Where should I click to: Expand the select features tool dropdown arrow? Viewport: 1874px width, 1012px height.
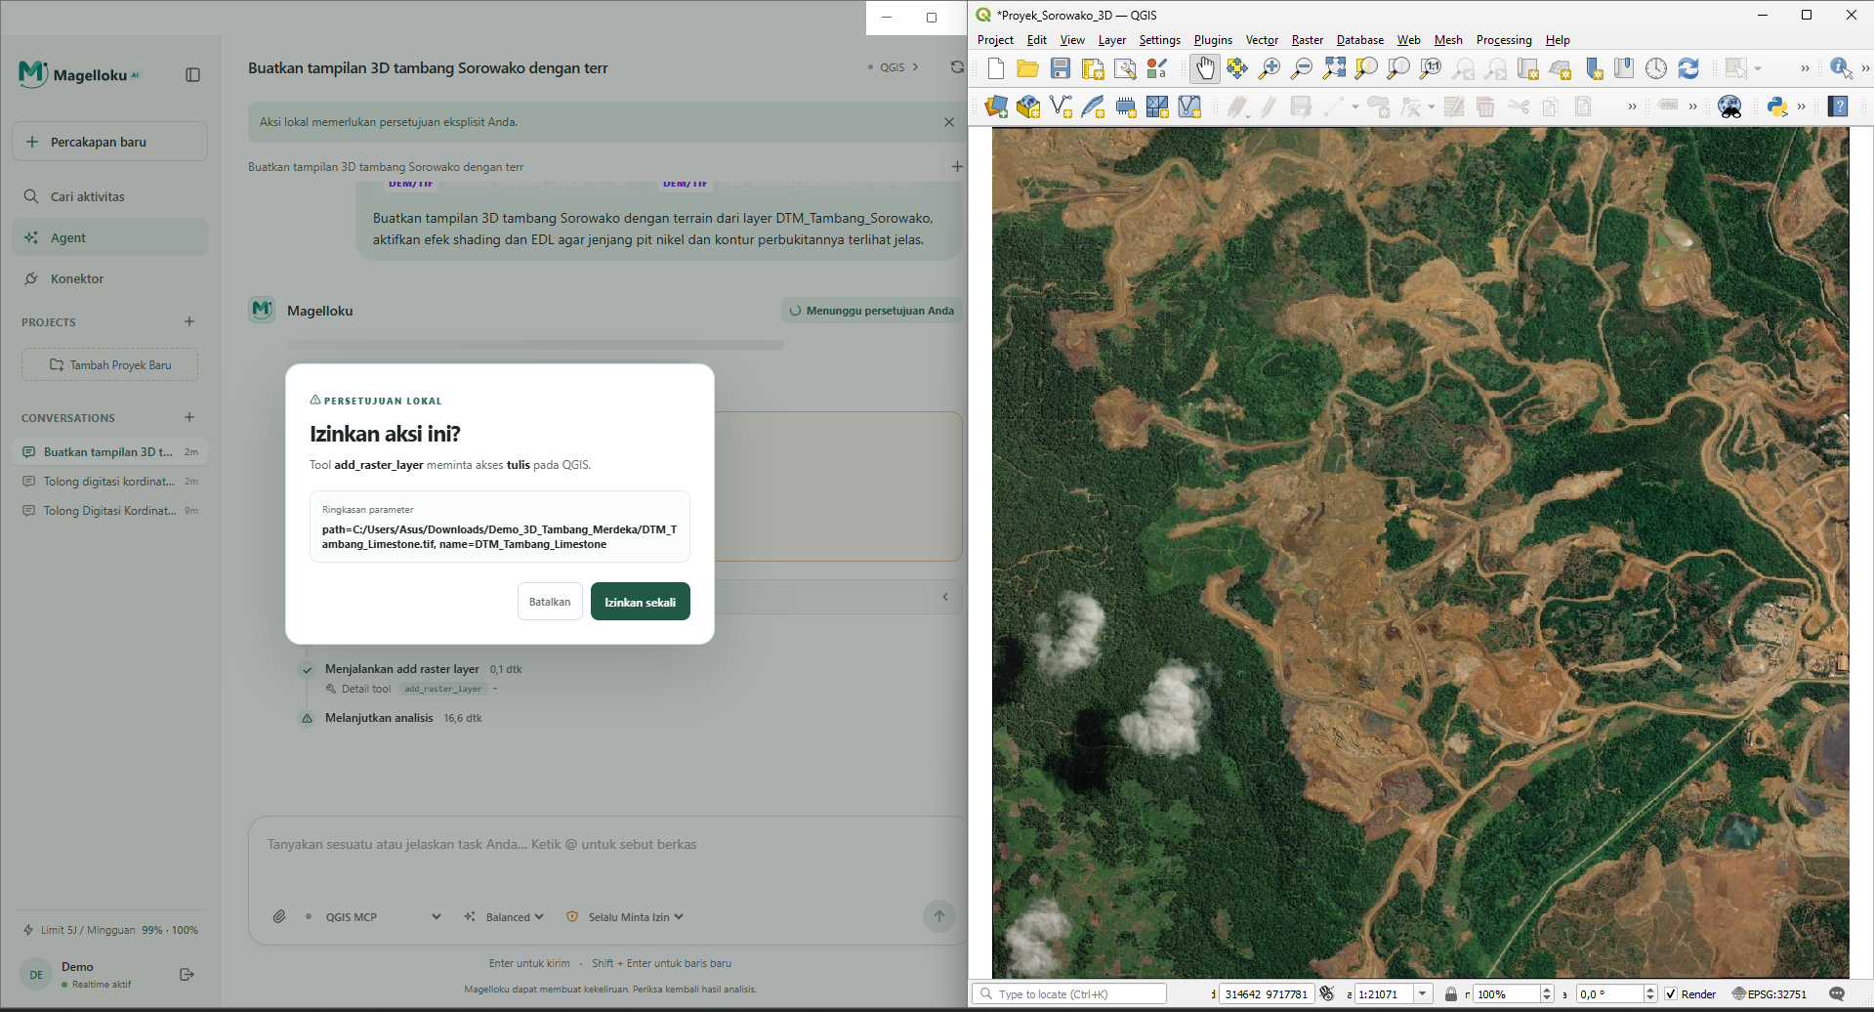click(1758, 68)
